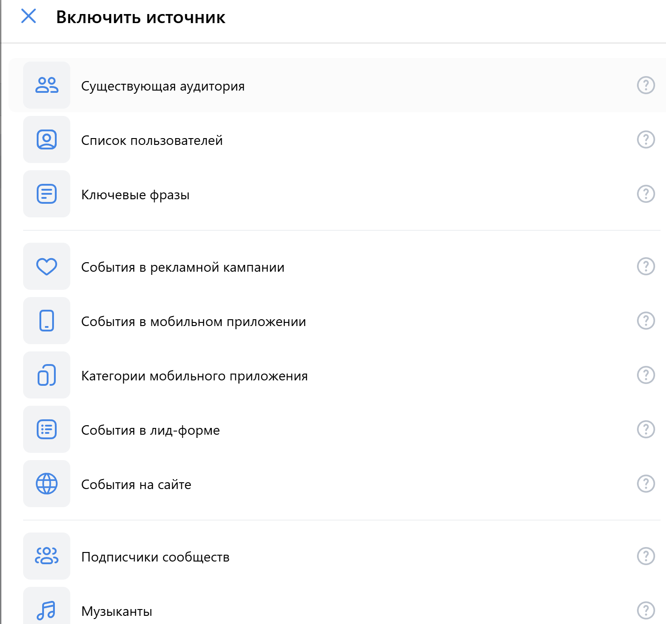Open help for "Существующая аудитория"
This screenshot has height=624, width=666.
646,85
